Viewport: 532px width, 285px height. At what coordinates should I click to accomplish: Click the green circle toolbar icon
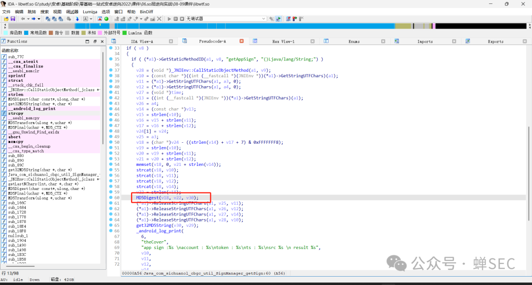pyautogui.click(x=106, y=19)
